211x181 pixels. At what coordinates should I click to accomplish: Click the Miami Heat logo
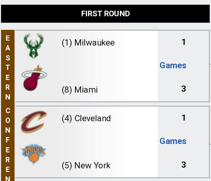point(34,78)
